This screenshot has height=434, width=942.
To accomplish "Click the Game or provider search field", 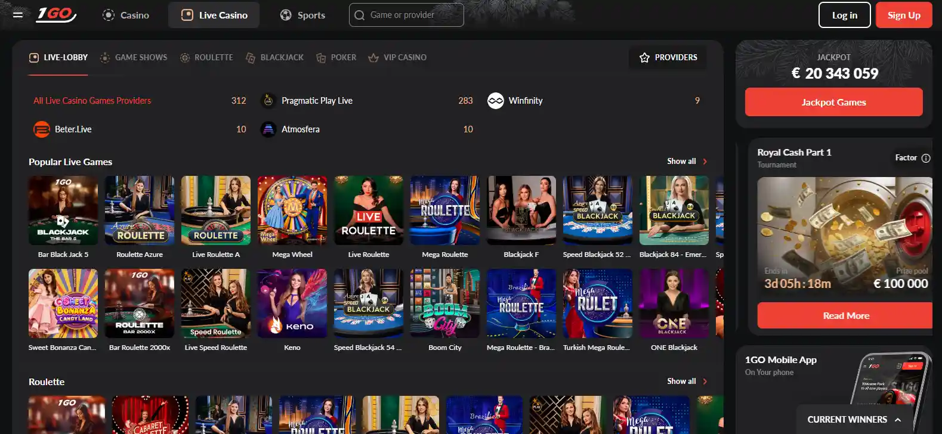I will tap(406, 15).
